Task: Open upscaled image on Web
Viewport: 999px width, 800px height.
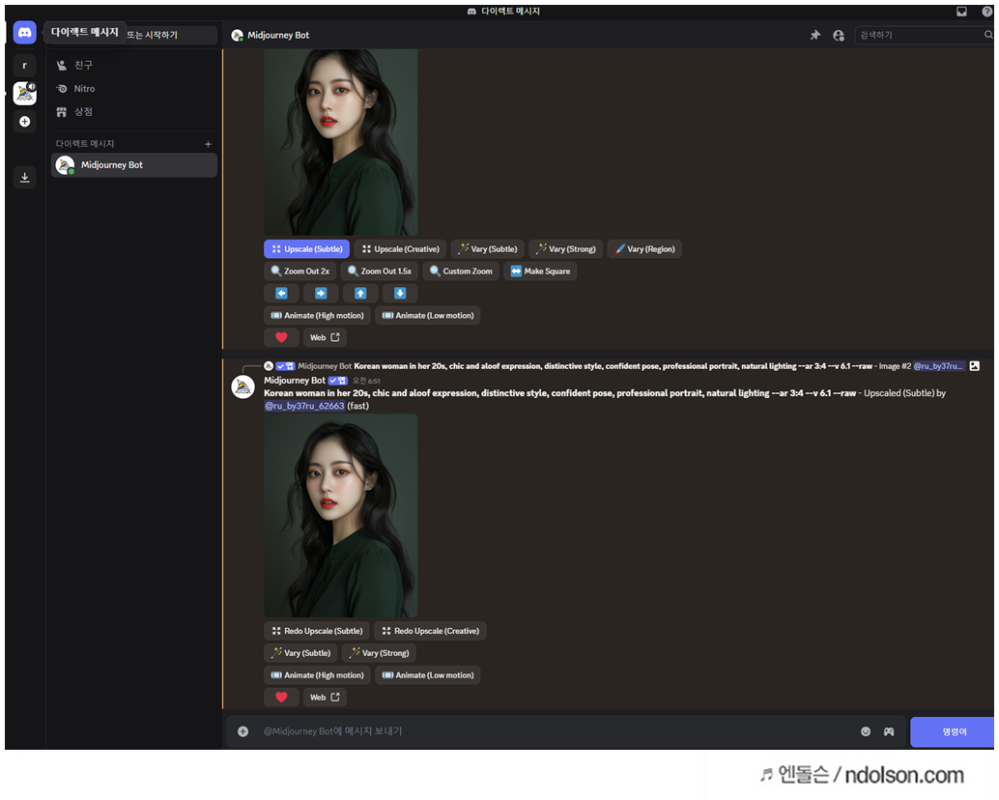Action: tap(325, 698)
